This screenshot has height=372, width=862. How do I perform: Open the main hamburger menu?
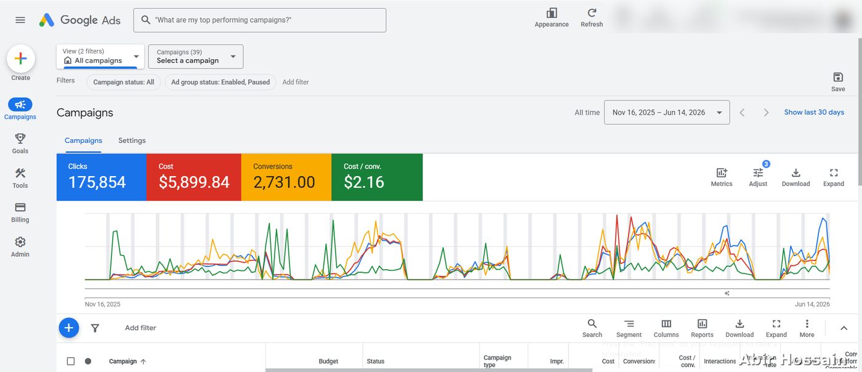(20, 20)
